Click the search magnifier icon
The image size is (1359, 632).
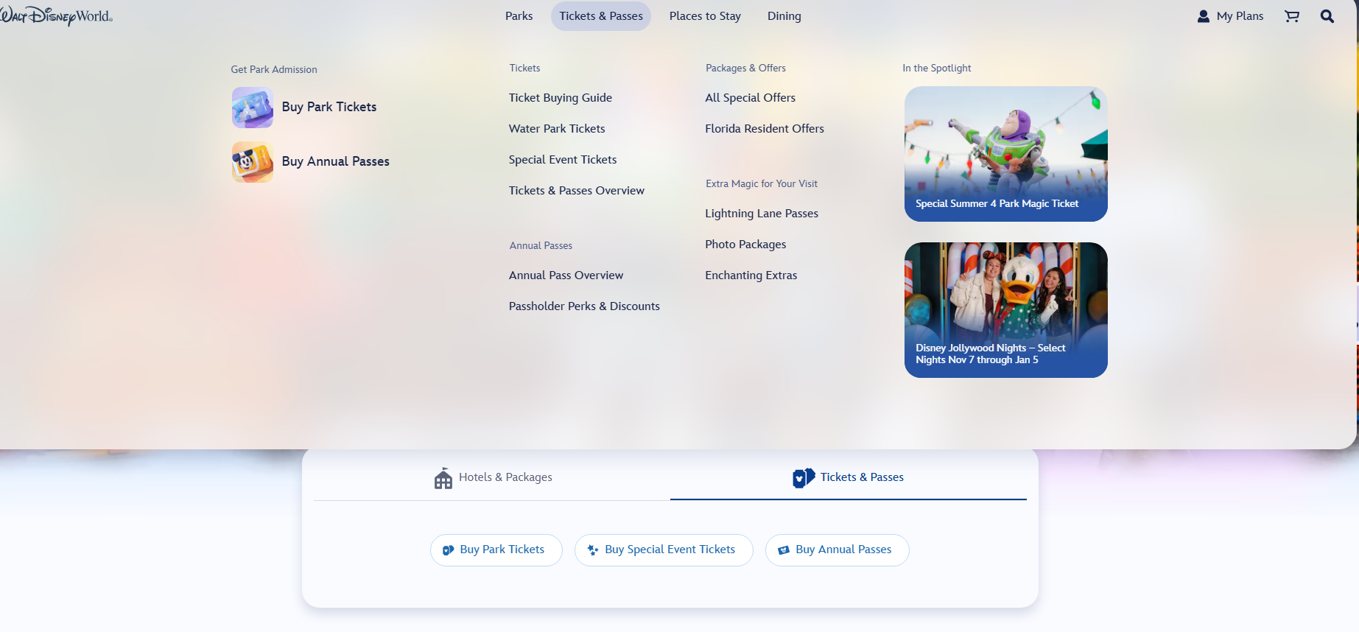pos(1327,16)
